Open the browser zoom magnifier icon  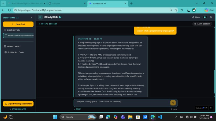[x=171, y=10]
